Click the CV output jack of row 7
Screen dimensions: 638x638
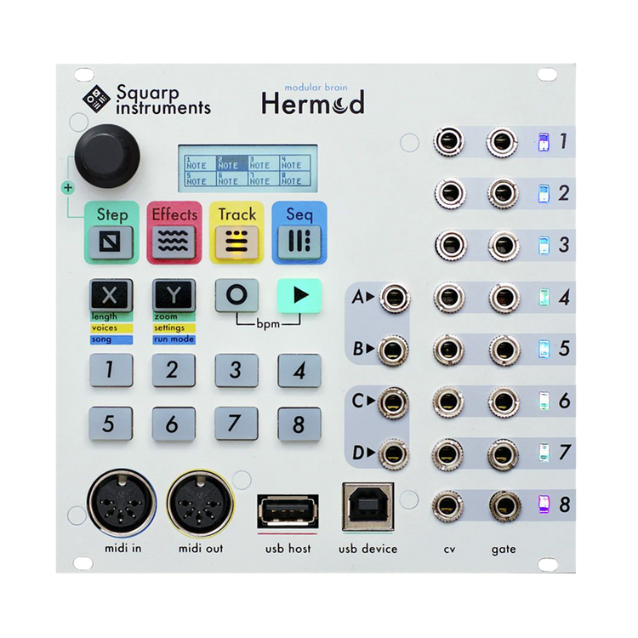pyautogui.click(x=447, y=453)
